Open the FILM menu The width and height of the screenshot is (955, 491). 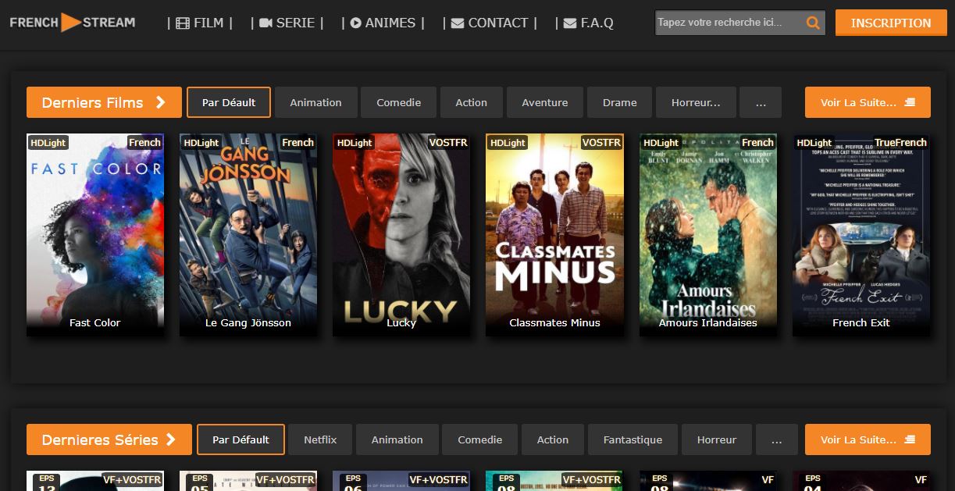pos(200,23)
